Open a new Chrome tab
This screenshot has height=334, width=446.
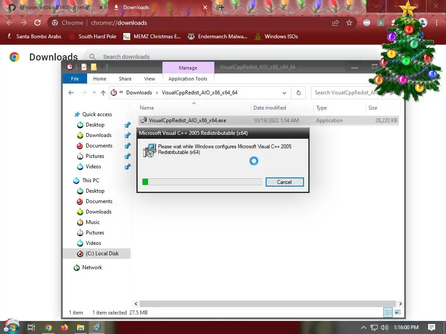point(222,7)
